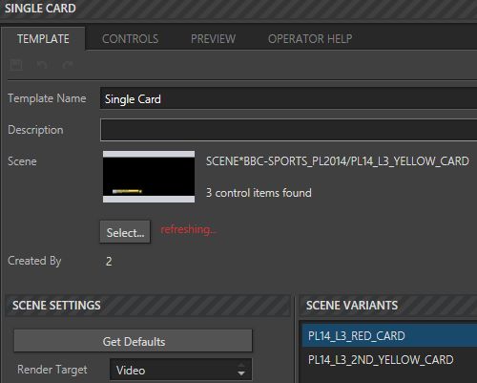The height and width of the screenshot is (383, 477).
Task: Click the Select... scene button
Action: click(x=125, y=232)
